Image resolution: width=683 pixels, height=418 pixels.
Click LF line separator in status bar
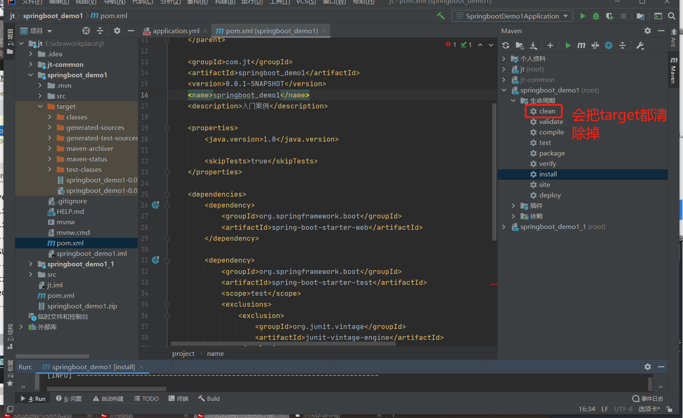[605, 409]
